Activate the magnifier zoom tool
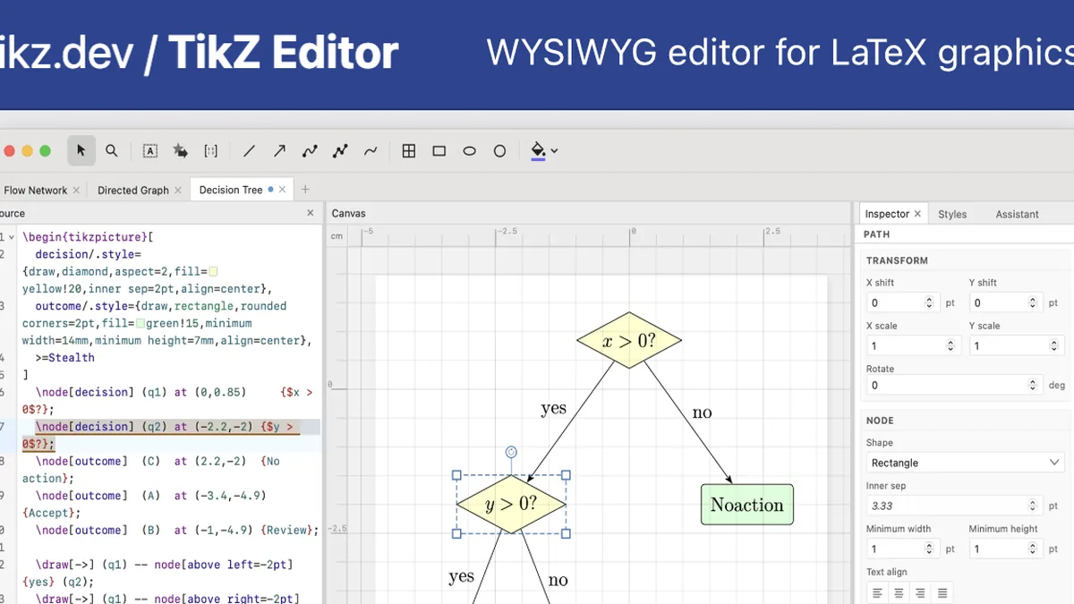The height and width of the screenshot is (604, 1074). (x=112, y=151)
